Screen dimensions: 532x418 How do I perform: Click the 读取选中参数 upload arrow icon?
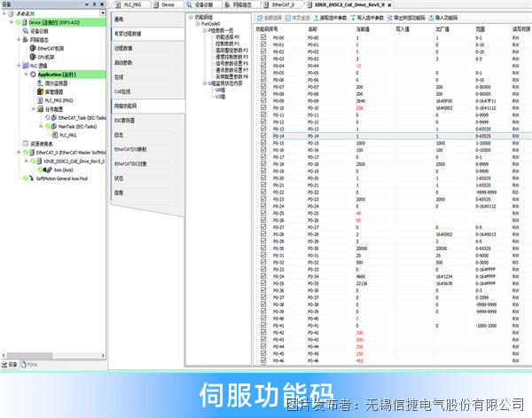pos(316,18)
